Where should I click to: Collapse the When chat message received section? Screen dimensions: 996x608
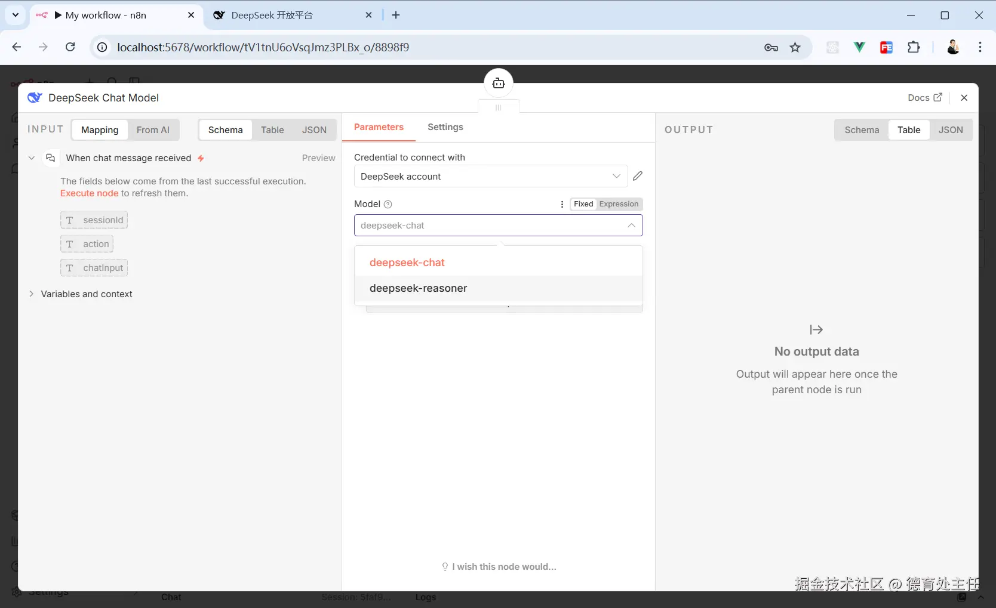coord(32,158)
